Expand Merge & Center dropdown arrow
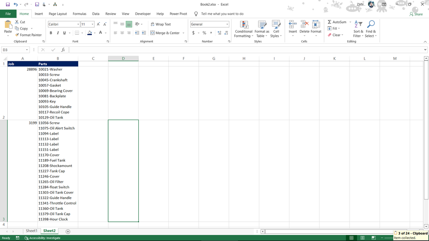This screenshot has width=429, height=241. [183, 33]
